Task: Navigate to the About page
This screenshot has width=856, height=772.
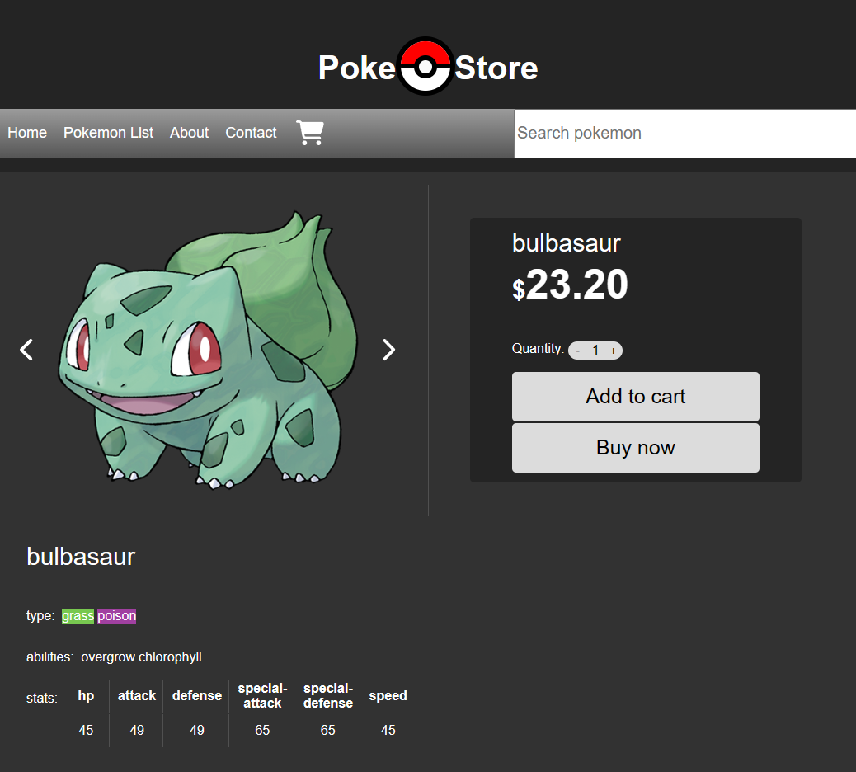Action: point(189,133)
